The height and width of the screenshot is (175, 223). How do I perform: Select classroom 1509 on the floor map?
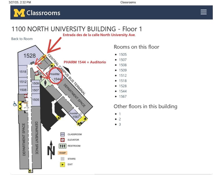click(35, 83)
